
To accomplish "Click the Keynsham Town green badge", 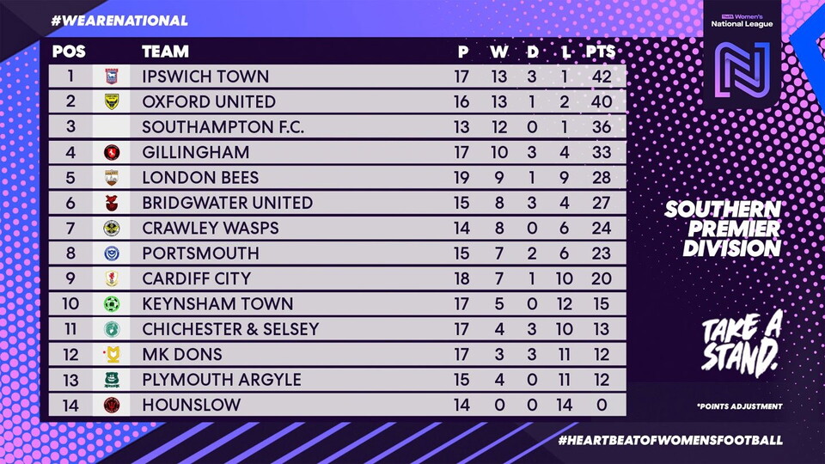I will [112, 304].
